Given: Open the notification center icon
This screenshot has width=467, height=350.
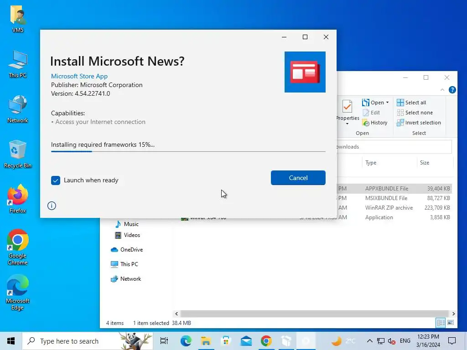Looking at the screenshot, I should [x=452, y=341].
